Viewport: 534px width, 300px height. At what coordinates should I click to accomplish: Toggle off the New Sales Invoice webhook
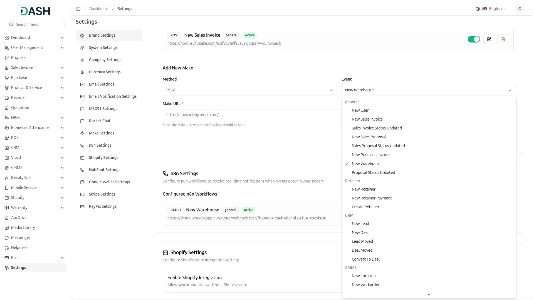[474, 39]
